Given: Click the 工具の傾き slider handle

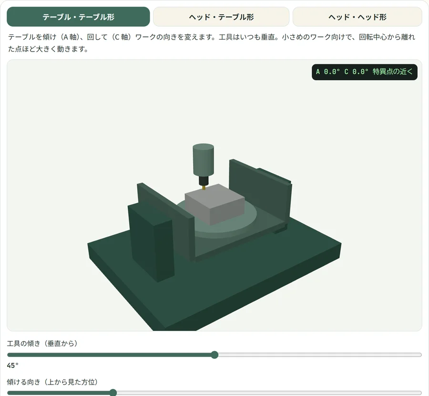Looking at the screenshot, I should coord(215,355).
